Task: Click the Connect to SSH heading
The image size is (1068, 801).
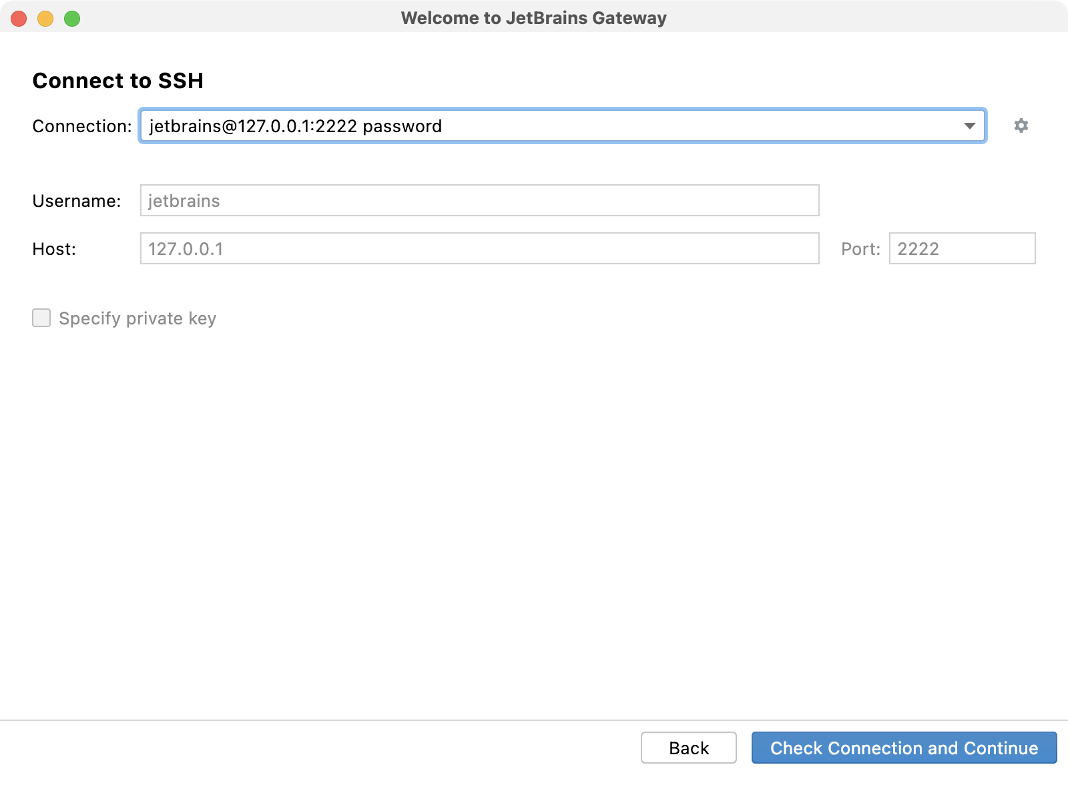Action: pyautogui.click(x=117, y=81)
